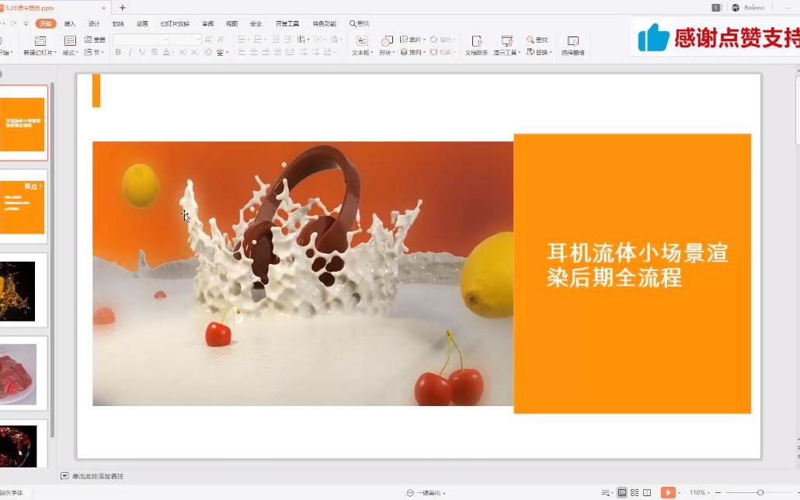800x500 pixels.
Task: Select the first slide thumbnail in the sidebar
Action: pos(25,123)
